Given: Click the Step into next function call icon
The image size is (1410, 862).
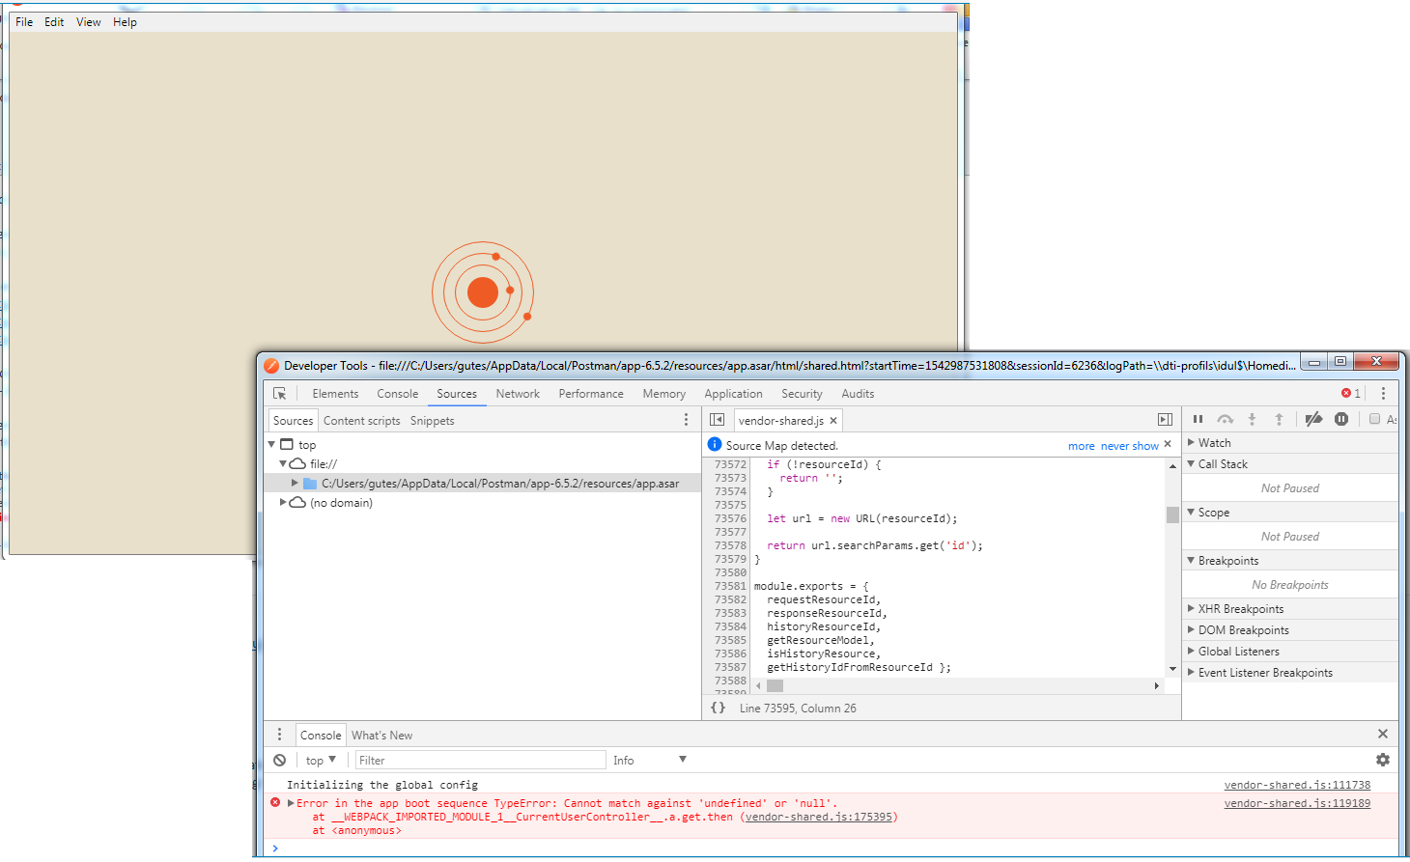Looking at the screenshot, I should [x=1252, y=418].
